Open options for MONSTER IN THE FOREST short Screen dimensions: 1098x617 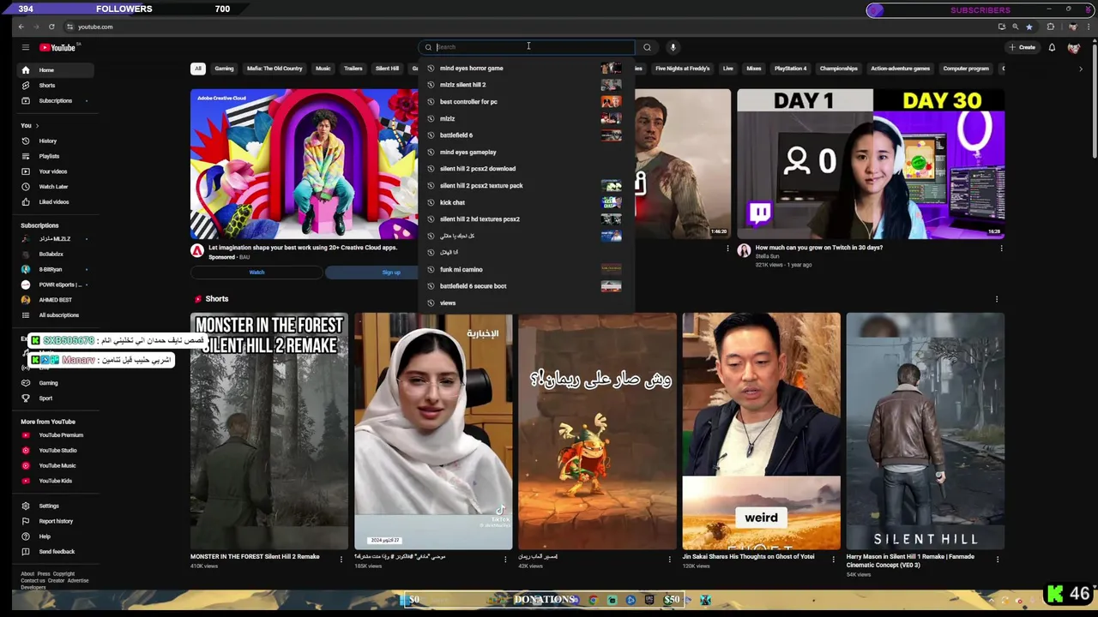click(x=341, y=560)
